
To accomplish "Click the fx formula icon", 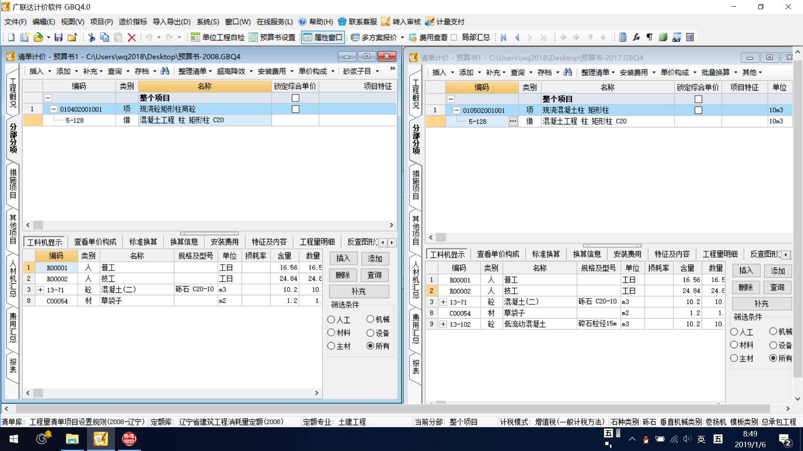I will click(x=636, y=38).
